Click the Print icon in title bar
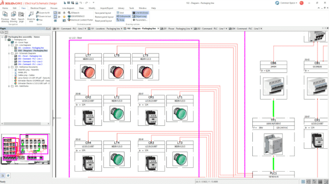 (x=77, y=3)
